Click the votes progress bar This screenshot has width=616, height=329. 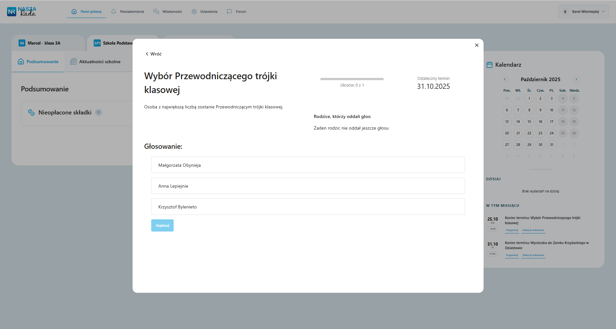click(x=352, y=79)
